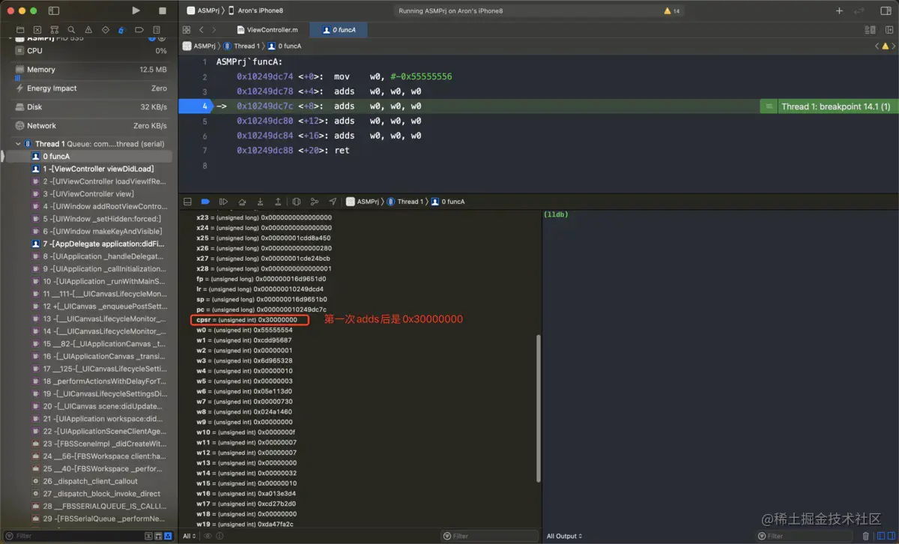
Task: Open the Find navigator magnifier icon
Action: tap(71, 29)
